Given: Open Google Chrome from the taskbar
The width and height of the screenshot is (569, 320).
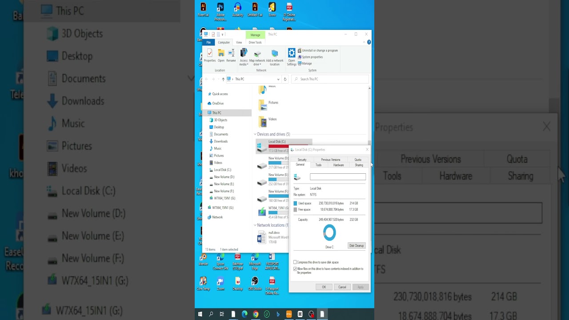Looking at the screenshot, I should tap(256, 314).
